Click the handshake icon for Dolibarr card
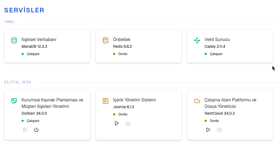 (x=14, y=101)
